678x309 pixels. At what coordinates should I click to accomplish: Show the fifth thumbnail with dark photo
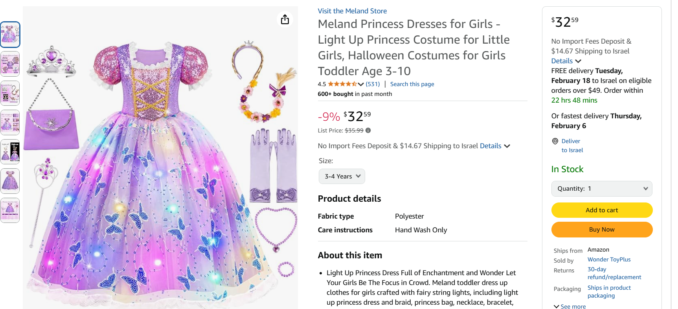(10, 152)
